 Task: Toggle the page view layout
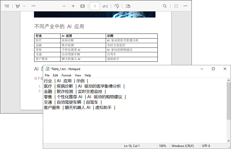[x=128, y=6]
